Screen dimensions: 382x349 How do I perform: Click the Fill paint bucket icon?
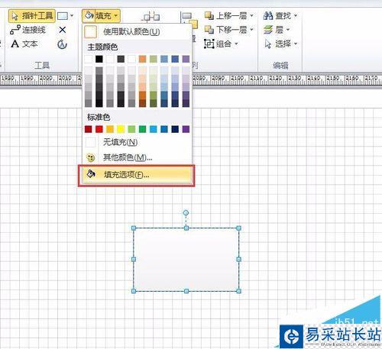89,16
